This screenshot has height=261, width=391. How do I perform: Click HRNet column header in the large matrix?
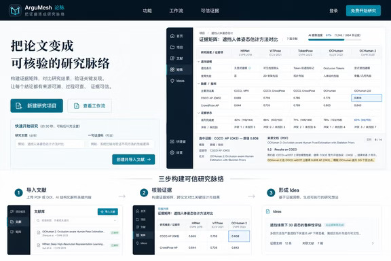click(245, 52)
